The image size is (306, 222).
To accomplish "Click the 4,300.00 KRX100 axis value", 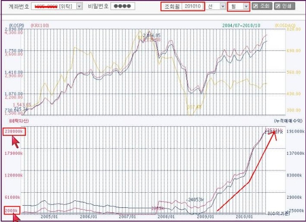I will (14, 32).
